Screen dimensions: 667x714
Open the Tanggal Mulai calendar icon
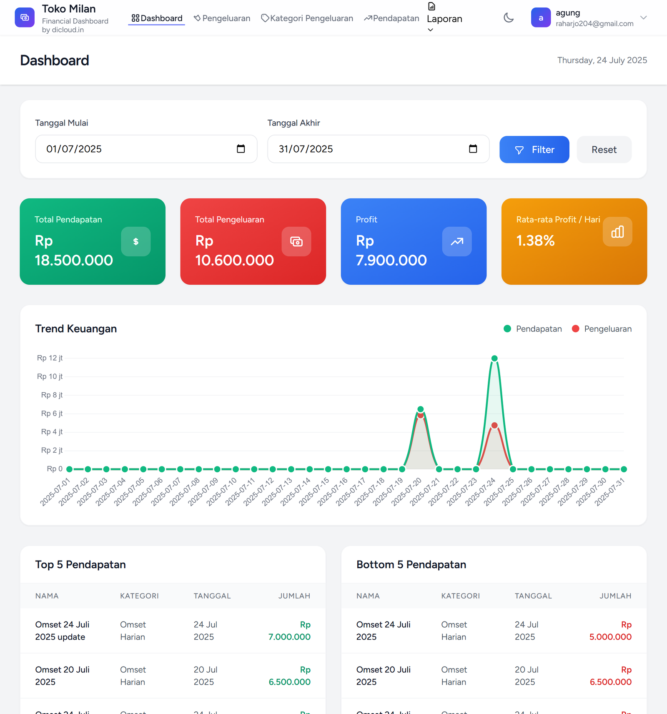point(241,149)
